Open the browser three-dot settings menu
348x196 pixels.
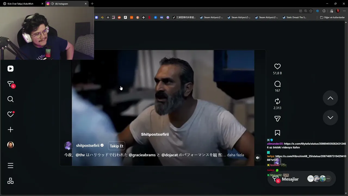pyautogui.click(x=344, y=11)
